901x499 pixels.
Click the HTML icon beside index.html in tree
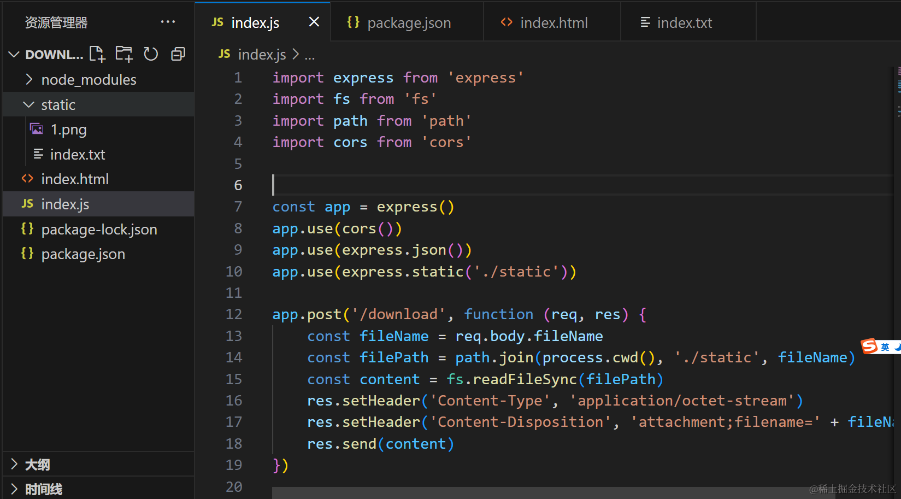pyautogui.click(x=27, y=179)
